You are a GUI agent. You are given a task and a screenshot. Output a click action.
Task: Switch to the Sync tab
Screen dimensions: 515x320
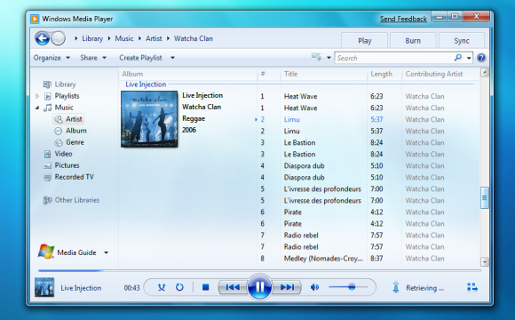click(x=462, y=41)
